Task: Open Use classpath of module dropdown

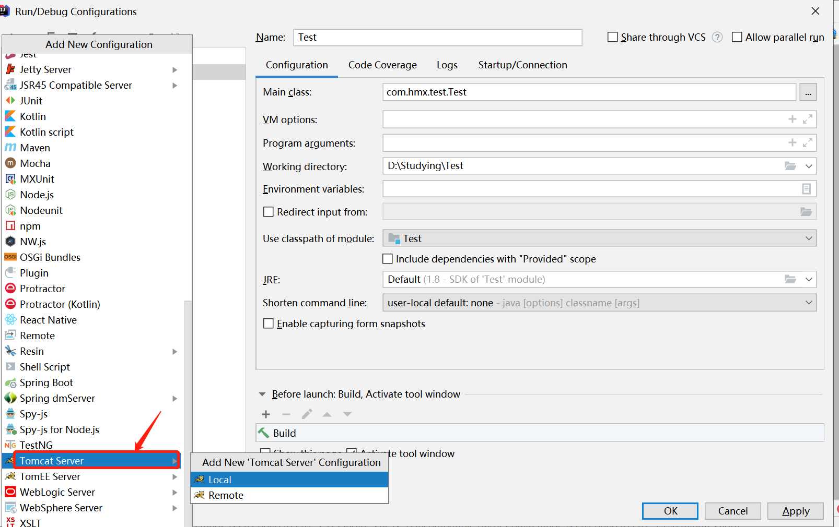Action: pyautogui.click(x=809, y=238)
